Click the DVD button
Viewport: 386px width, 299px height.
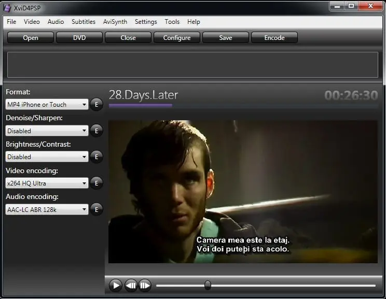pyautogui.click(x=79, y=38)
